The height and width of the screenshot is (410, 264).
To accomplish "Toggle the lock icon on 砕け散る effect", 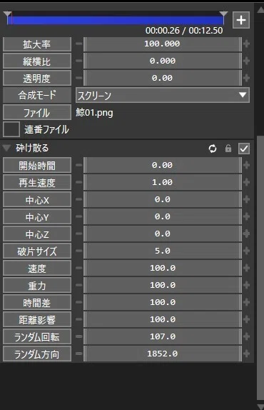I will 228,149.
